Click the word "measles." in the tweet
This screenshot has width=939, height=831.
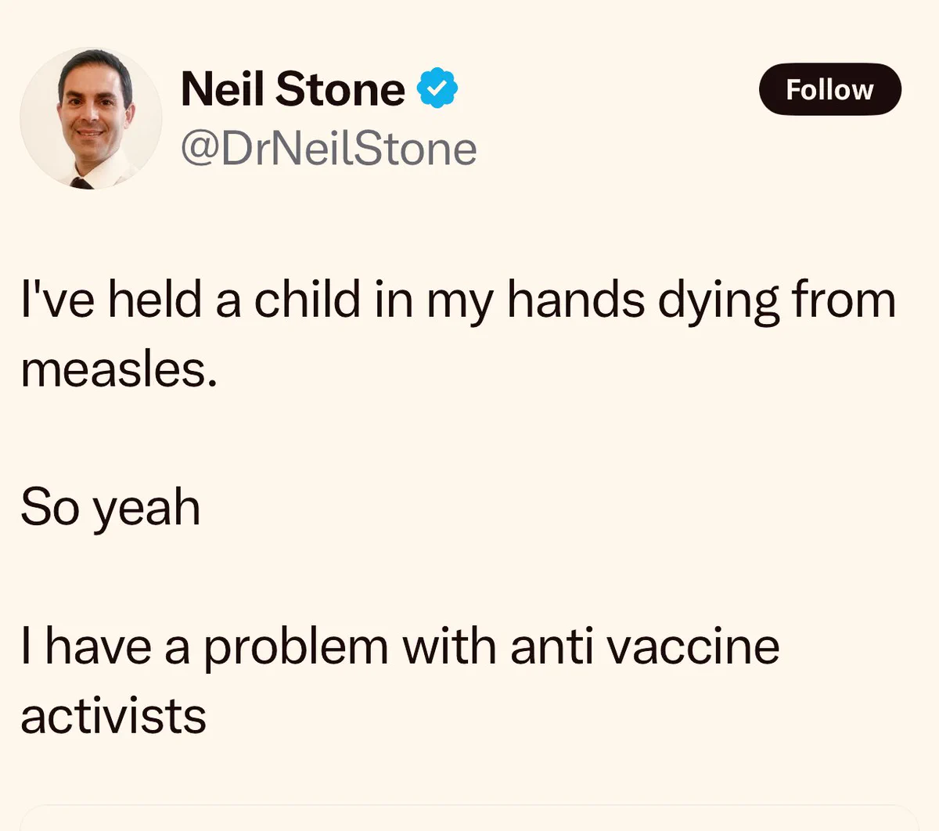118,369
